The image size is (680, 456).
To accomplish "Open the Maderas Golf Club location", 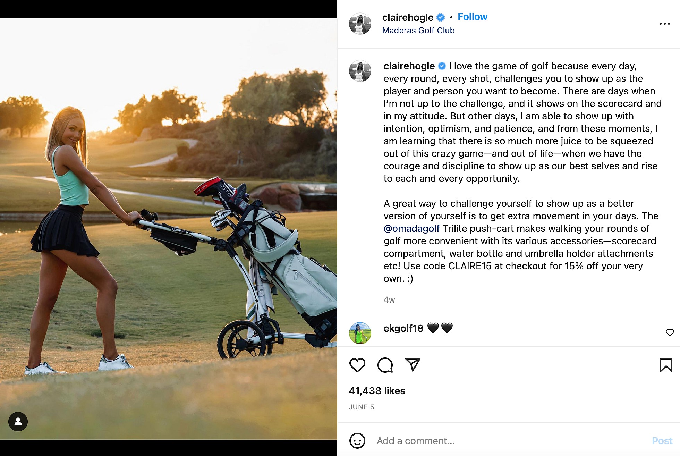I will pos(418,31).
